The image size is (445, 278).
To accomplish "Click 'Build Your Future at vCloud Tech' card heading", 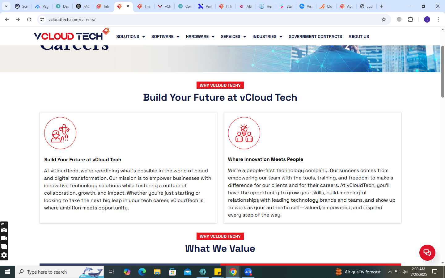I will pos(83,160).
